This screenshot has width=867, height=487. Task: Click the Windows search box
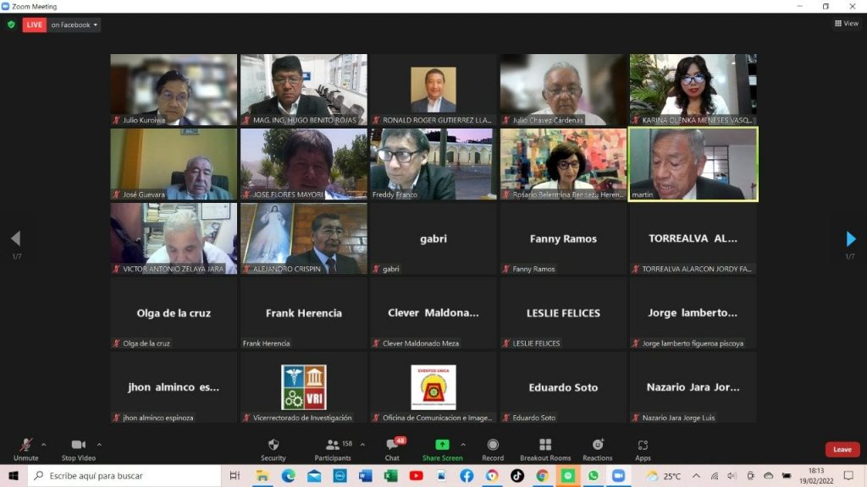[x=127, y=476]
